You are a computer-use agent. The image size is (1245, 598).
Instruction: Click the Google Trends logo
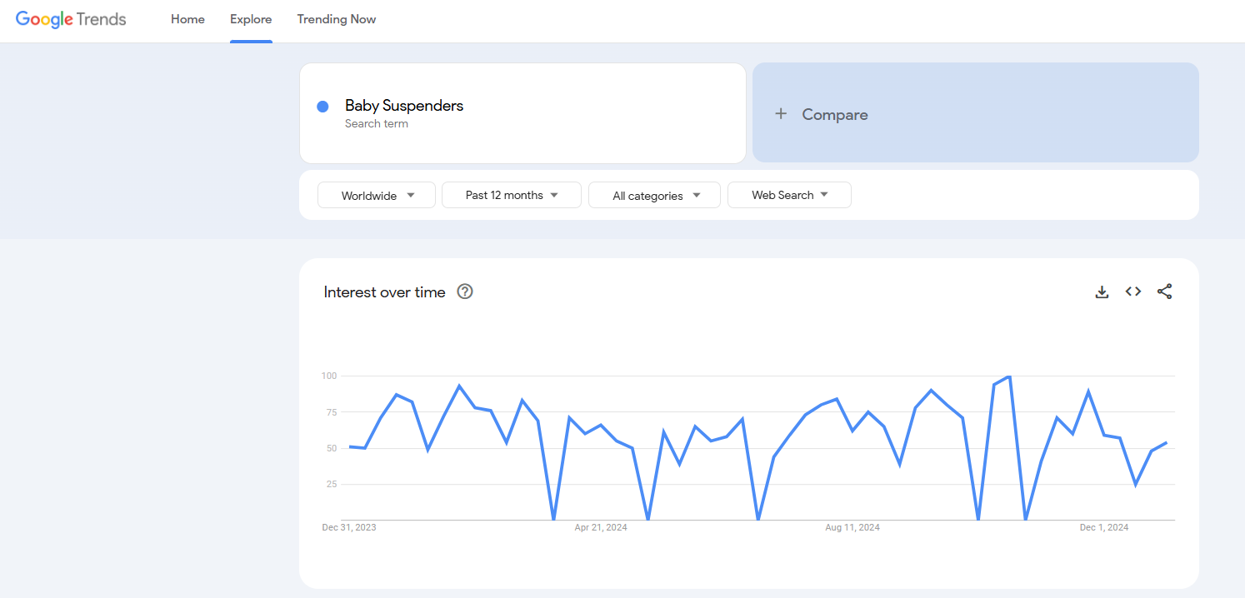coord(71,19)
